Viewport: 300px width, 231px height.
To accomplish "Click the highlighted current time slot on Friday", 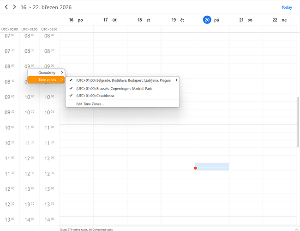I will (x=212, y=166).
